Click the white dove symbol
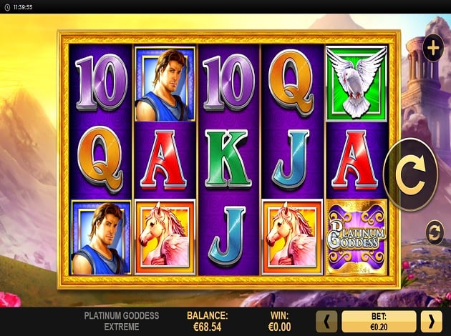Viewport: 451px width, 336px height. pos(357,83)
